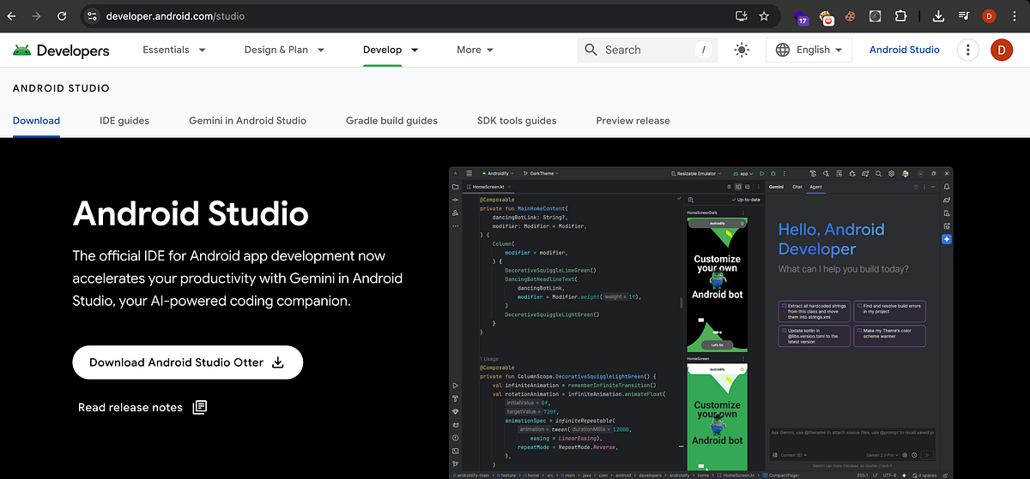
Task: Bookmark this page with the star icon
Action: (764, 16)
